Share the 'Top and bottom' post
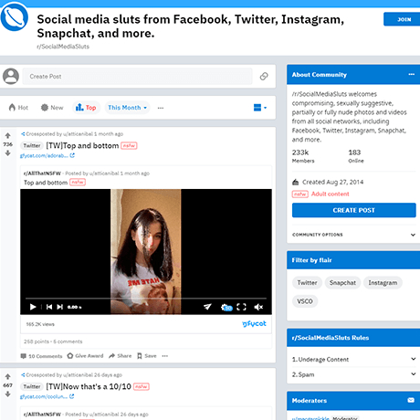Image resolution: width=420 pixels, height=420 pixels. click(121, 355)
